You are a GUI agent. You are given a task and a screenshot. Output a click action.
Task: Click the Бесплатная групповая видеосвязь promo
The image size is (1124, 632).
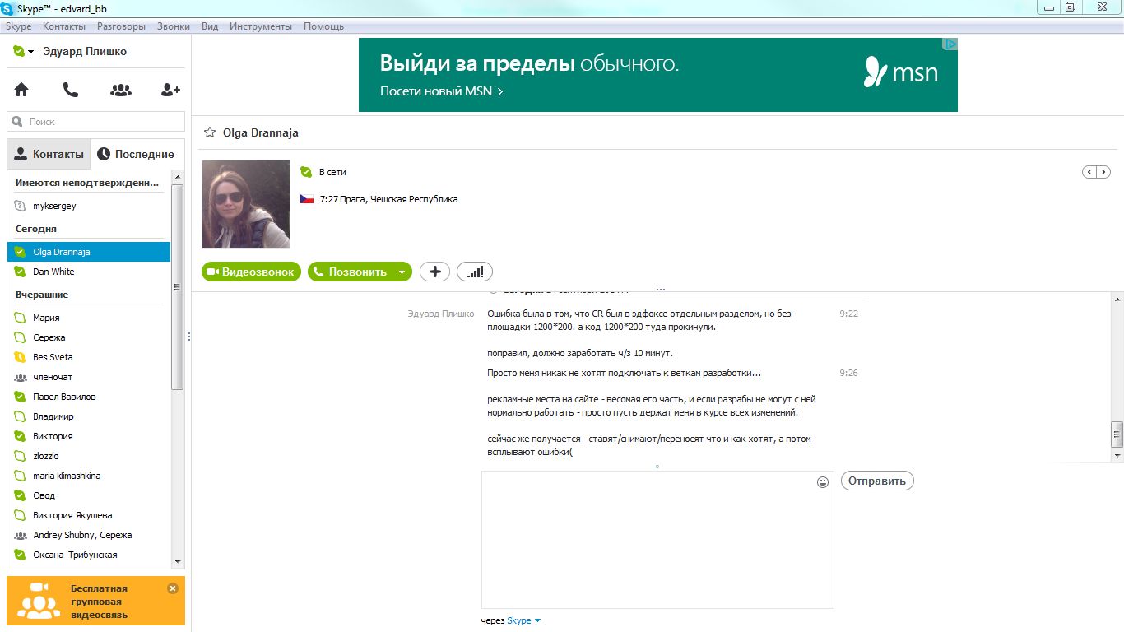pos(95,601)
